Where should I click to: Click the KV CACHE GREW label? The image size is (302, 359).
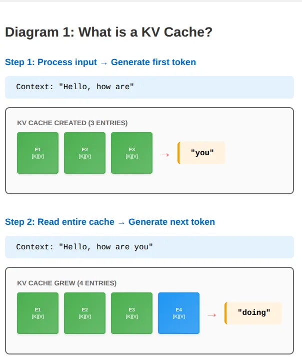pyautogui.click(x=67, y=283)
